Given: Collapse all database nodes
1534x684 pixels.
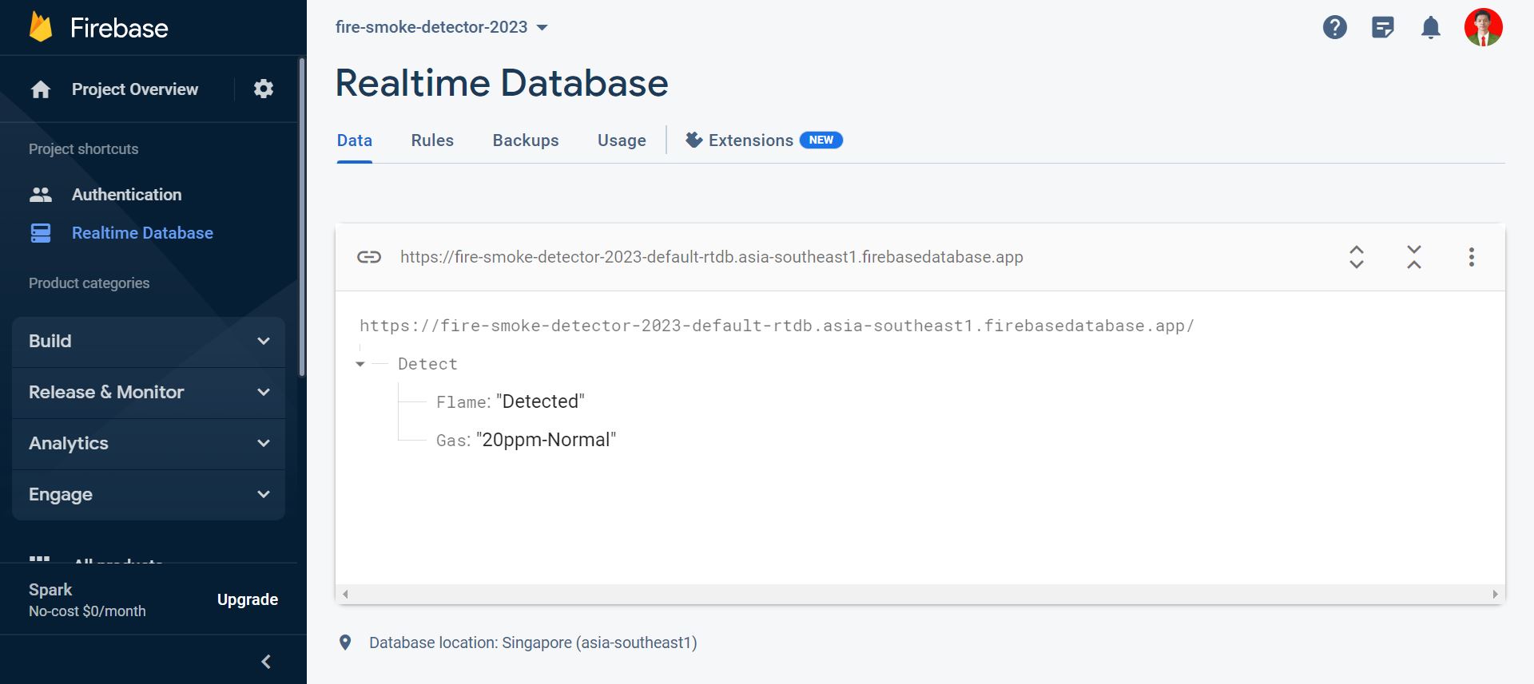Looking at the screenshot, I should (x=1414, y=257).
